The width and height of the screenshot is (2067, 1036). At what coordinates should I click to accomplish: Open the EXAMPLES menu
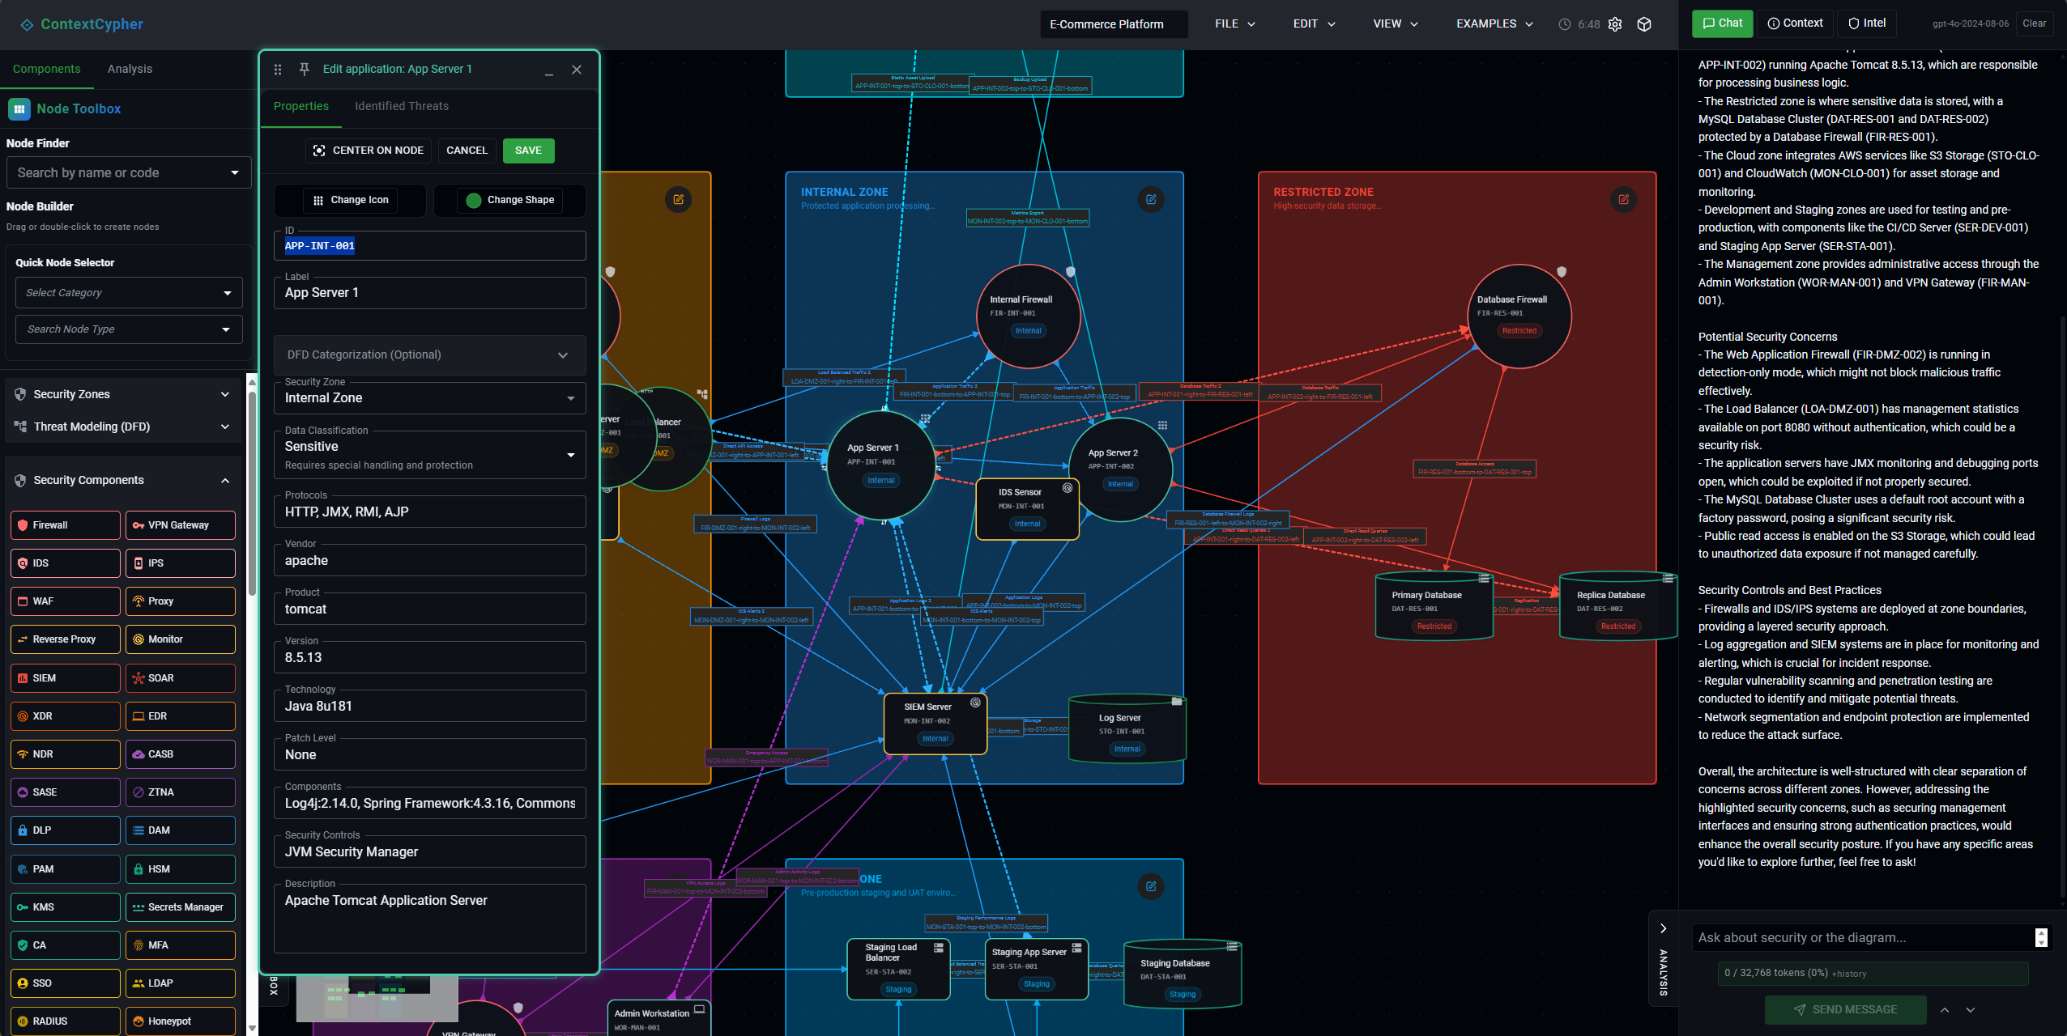[1492, 23]
